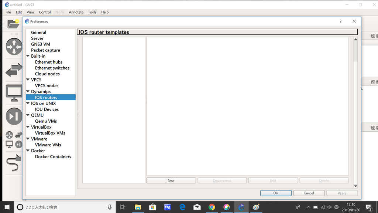Open the action center notifications
Viewport: 378px width, 213px height.
(x=369, y=207)
